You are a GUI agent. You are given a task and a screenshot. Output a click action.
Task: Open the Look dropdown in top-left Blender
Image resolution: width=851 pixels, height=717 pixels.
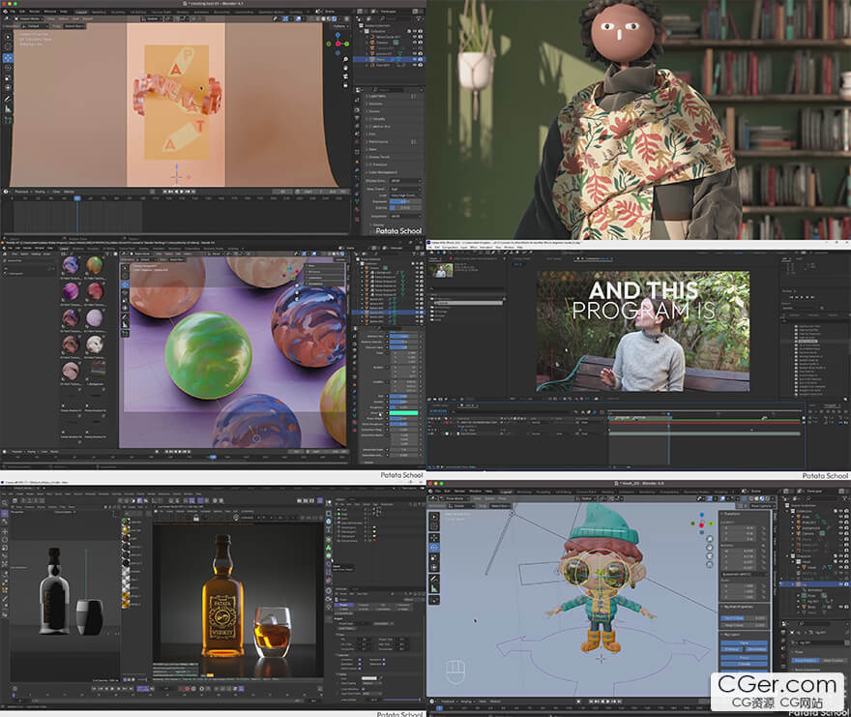point(405,195)
